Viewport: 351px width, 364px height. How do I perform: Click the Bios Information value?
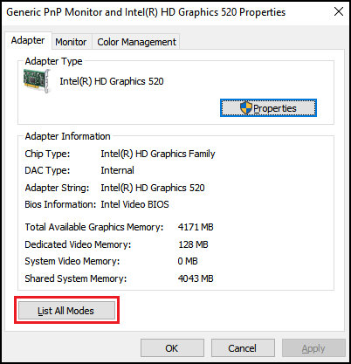[x=134, y=204]
